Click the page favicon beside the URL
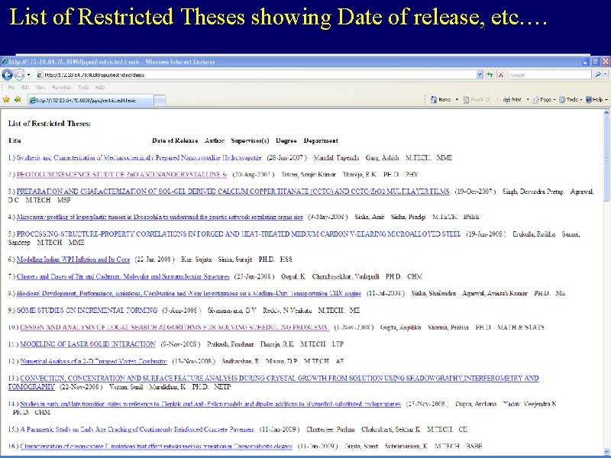The image size is (611, 458). click(x=40, y=74)
